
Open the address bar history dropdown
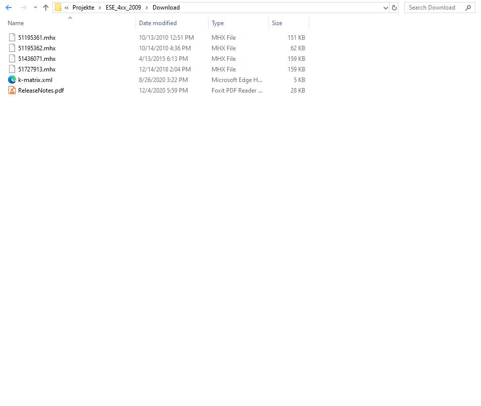pos(386,8)
